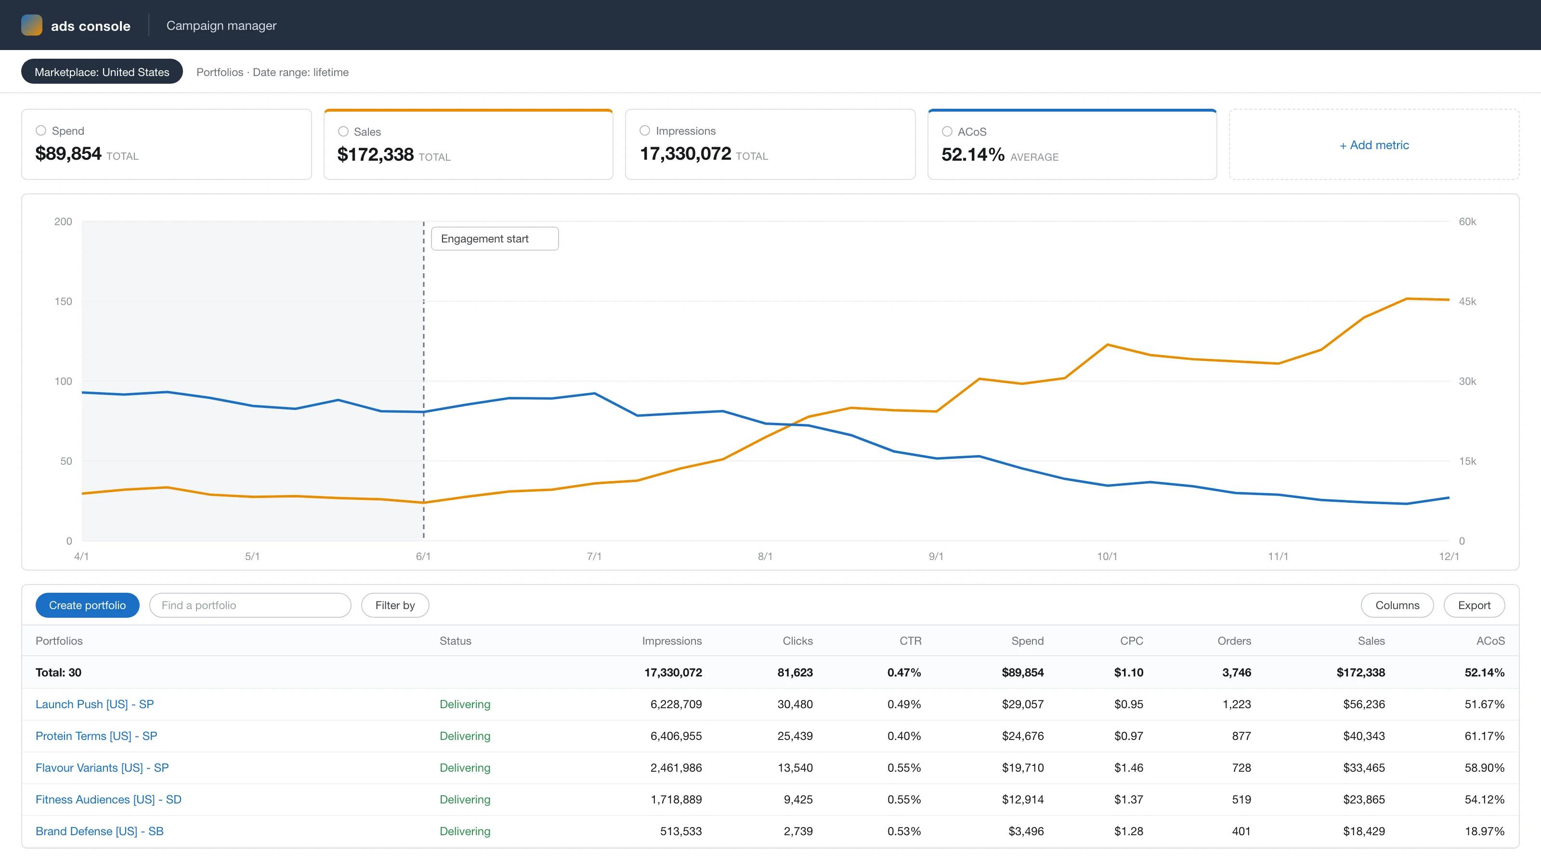Select the ACoS metric radio button
The image size is (1541, 866).
click(947, 131)
